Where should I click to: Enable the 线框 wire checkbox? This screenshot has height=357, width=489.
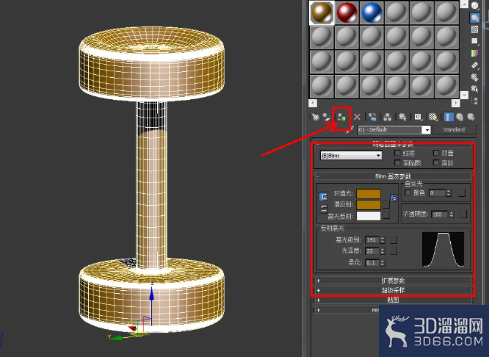tap(397, 153)
